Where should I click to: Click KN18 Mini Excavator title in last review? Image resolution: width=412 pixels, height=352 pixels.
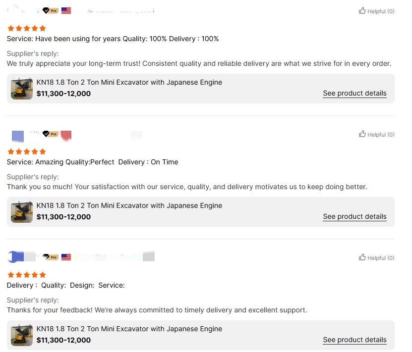coord(129,329)
